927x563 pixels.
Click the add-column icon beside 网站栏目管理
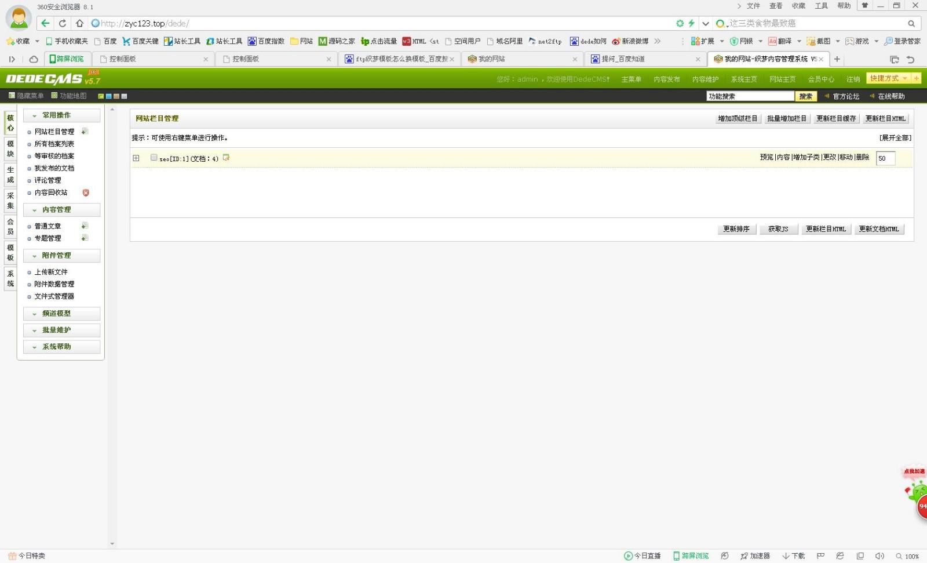coord(85,131)
